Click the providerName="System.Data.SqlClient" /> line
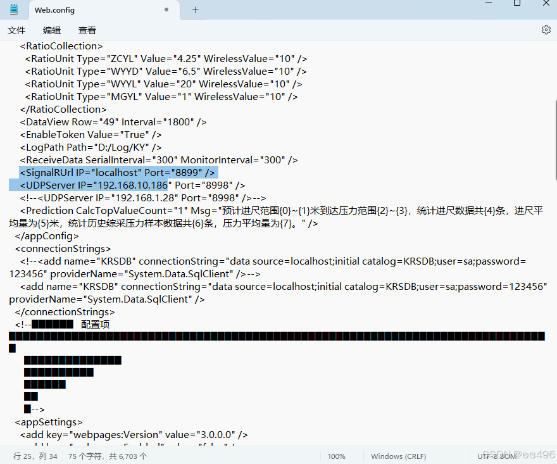The height and width of the screenshot is (464, 557). pos(107,299)
